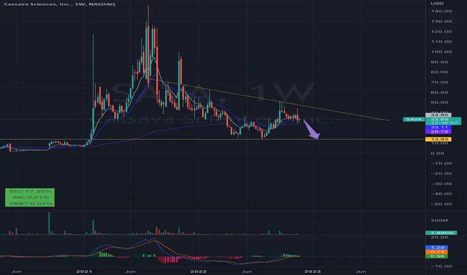This screenshot has width=467, height=275.
Task: Click the blue 33.11 moving average tag
Action: pyautogui.click(x=439, y=127)
